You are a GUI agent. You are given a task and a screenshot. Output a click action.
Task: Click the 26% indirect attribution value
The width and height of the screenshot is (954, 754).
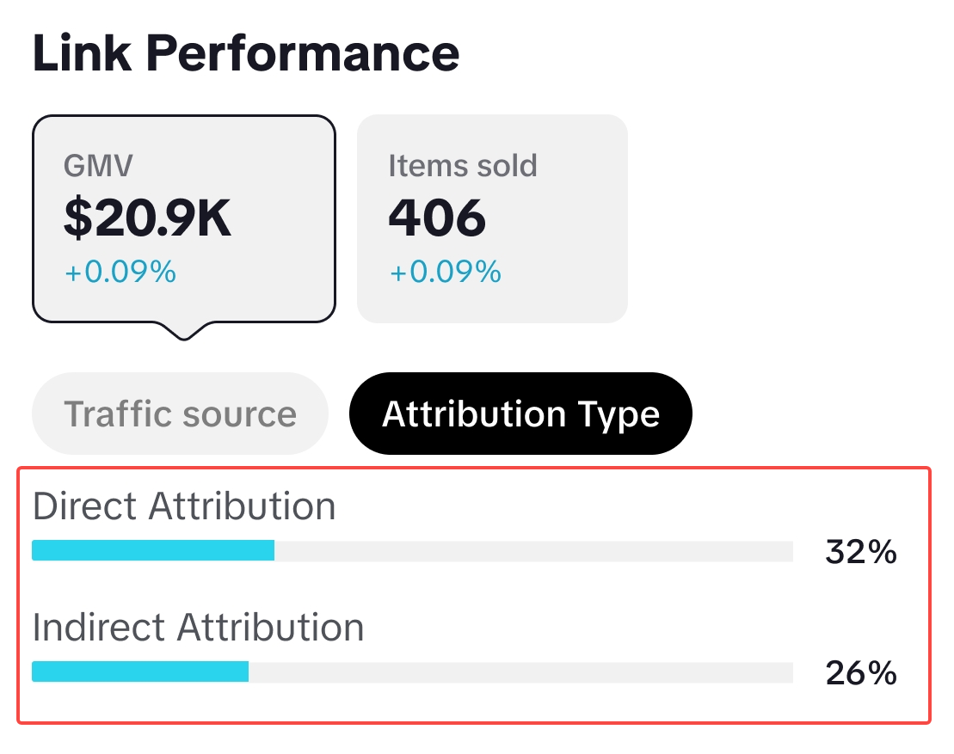click(861, 673)
